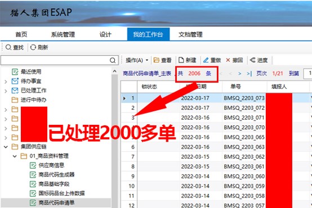Show workflow progress via 进度 icon
Image resolution: width=312 pixels, height=208 pixels.
pos(253,60)
